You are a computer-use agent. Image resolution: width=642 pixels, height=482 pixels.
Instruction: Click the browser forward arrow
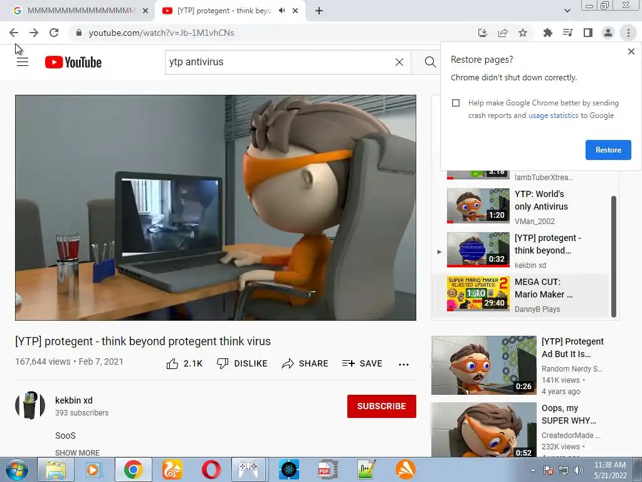point(34,33)
